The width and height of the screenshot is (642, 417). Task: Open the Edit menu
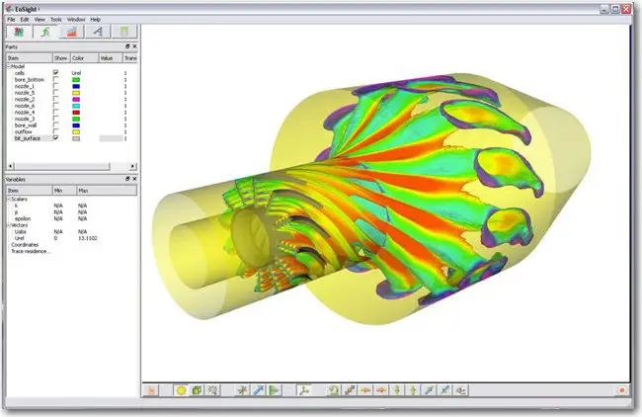(25, 19)
